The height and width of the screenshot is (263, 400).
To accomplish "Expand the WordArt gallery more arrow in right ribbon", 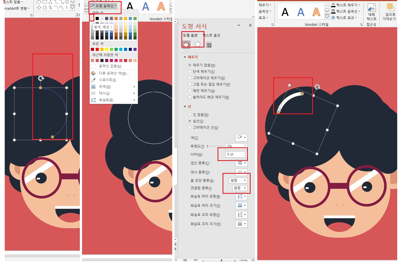I will (327, 18).
